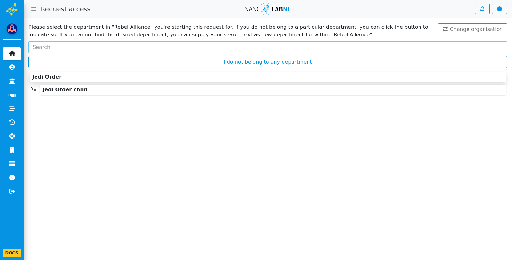The image size is (512, 260).
Task: Click the logout arrow sidebar icon
Action: (x=12, y=191)
